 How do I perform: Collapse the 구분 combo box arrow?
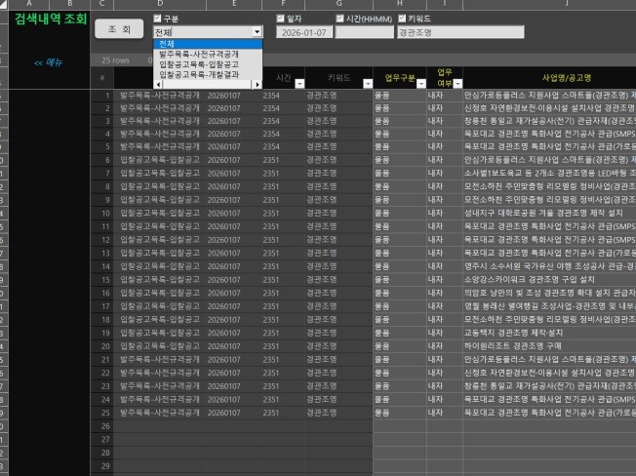coord(257,32)
